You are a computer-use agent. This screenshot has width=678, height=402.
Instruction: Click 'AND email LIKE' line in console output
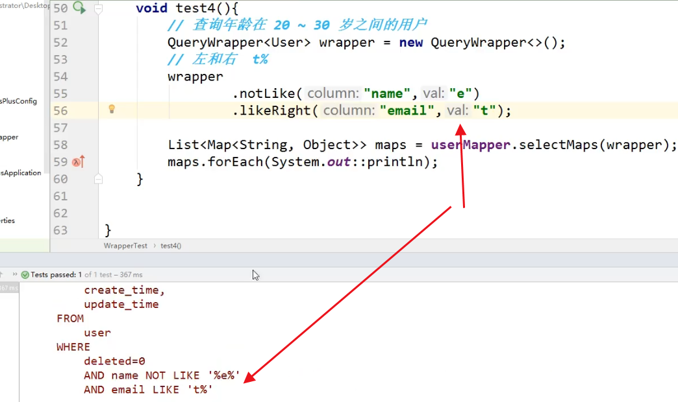(x=148, y=390)
